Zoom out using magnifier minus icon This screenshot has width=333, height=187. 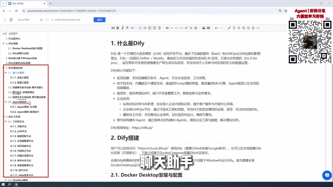pyautogui.click(x=248, y=28)
